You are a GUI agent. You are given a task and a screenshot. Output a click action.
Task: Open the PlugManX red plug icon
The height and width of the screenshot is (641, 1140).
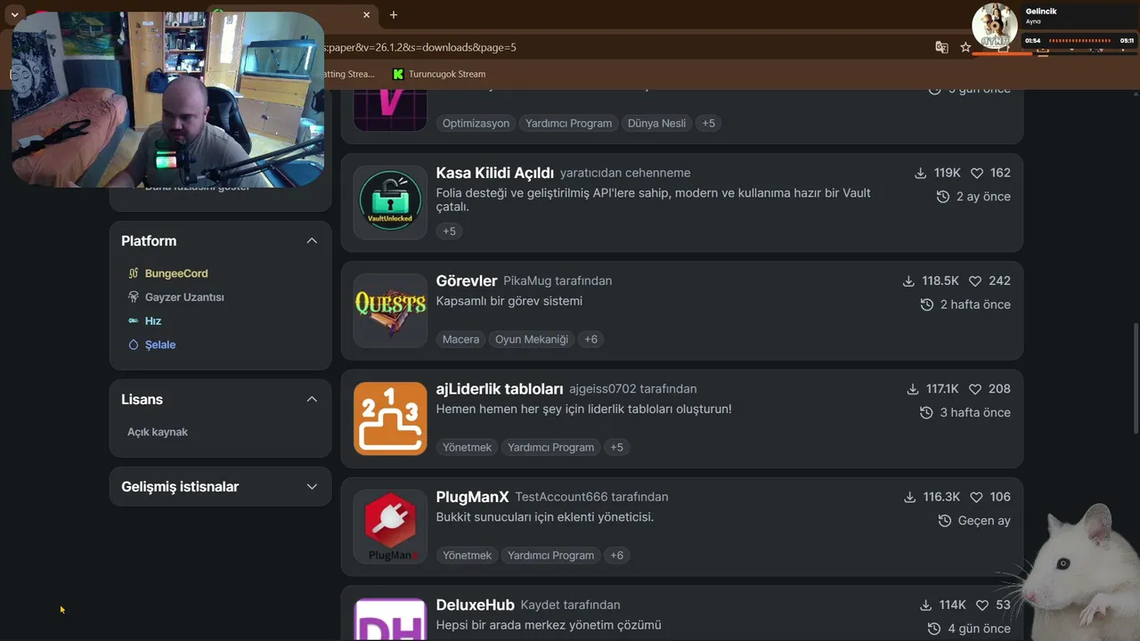[390, 526]
